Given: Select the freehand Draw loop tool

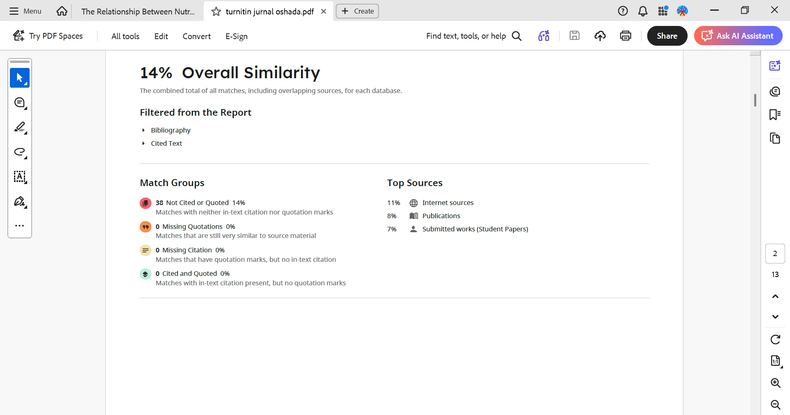Looking at the screenshot, I should [x=19, y=152].
